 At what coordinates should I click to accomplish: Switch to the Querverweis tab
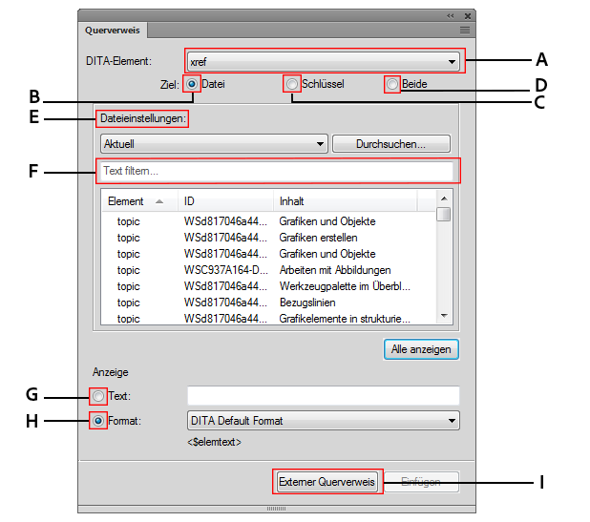point(113,31)
